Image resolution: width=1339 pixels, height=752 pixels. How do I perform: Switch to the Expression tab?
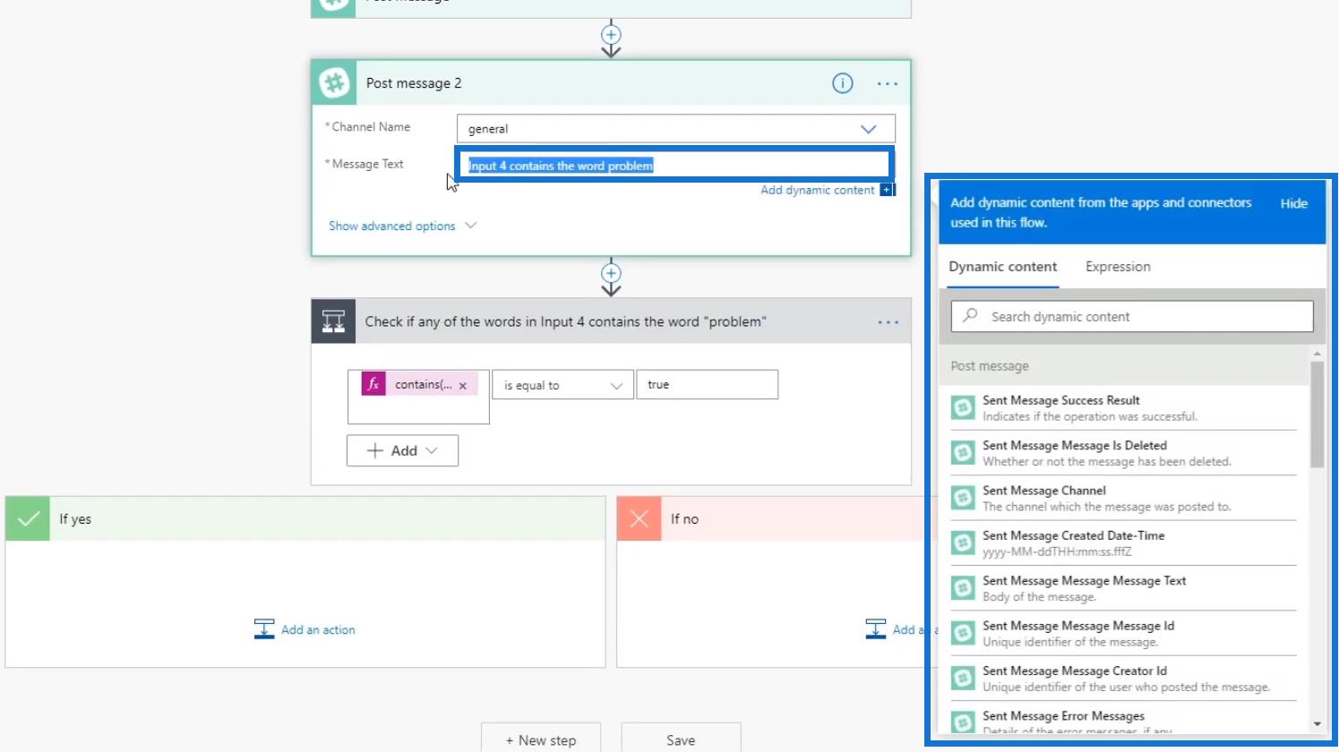[x=1118, y=267]
